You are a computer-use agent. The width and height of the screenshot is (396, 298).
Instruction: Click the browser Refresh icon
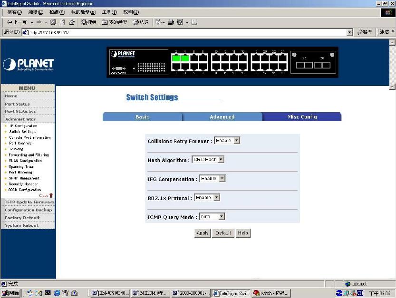click(x=62, y=22)
